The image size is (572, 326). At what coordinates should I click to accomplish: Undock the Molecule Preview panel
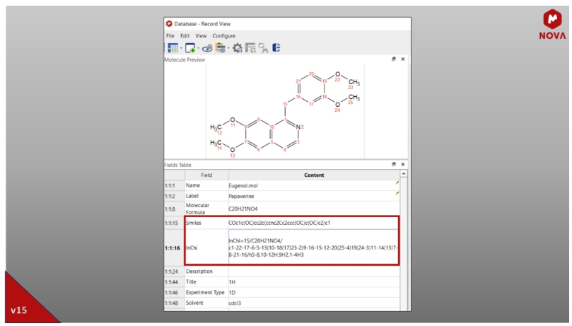pos(394,59)
